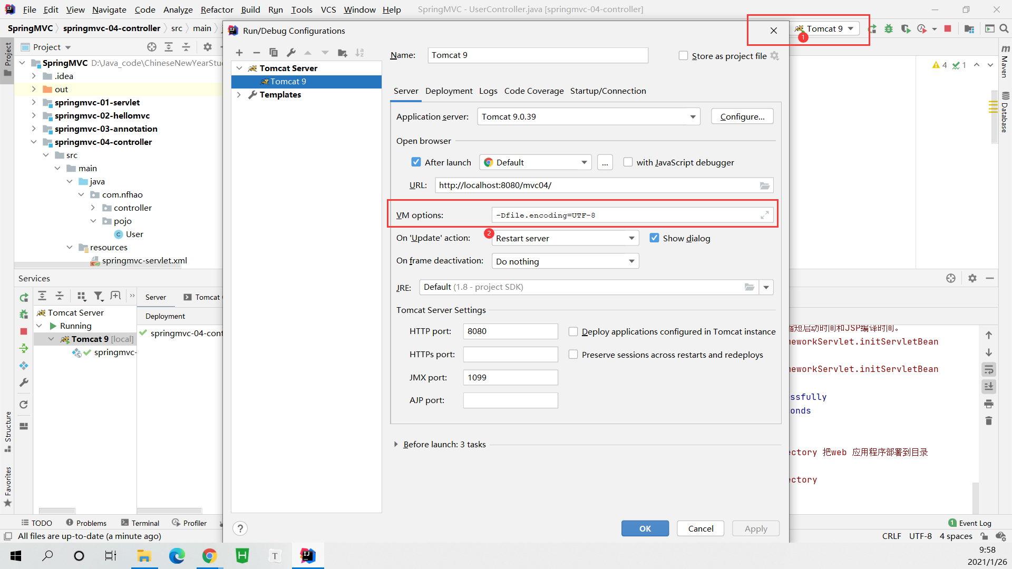Add a new run configuration with plus icon
Screen dimensions: 1012x569
point(239,53)
